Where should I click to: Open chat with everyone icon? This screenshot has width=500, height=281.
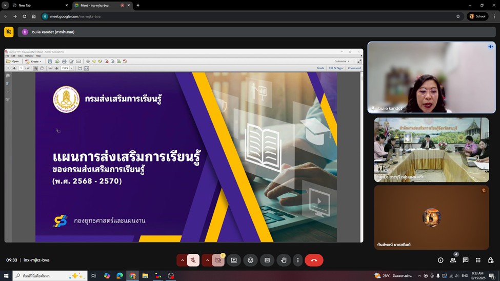tap(466, 260)
